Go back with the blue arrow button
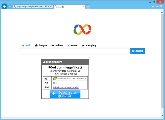Image resolution: width=165 pixels, height=120 pixels. tap(5, 6)
